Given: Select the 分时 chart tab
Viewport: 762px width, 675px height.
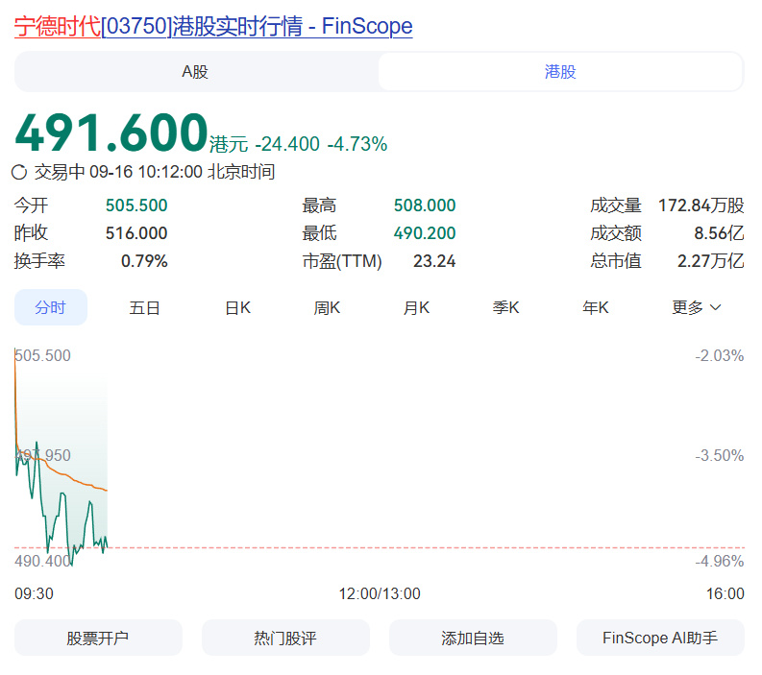Looking at the screenshot, I should pyautogui.click(x=51, y=307).
